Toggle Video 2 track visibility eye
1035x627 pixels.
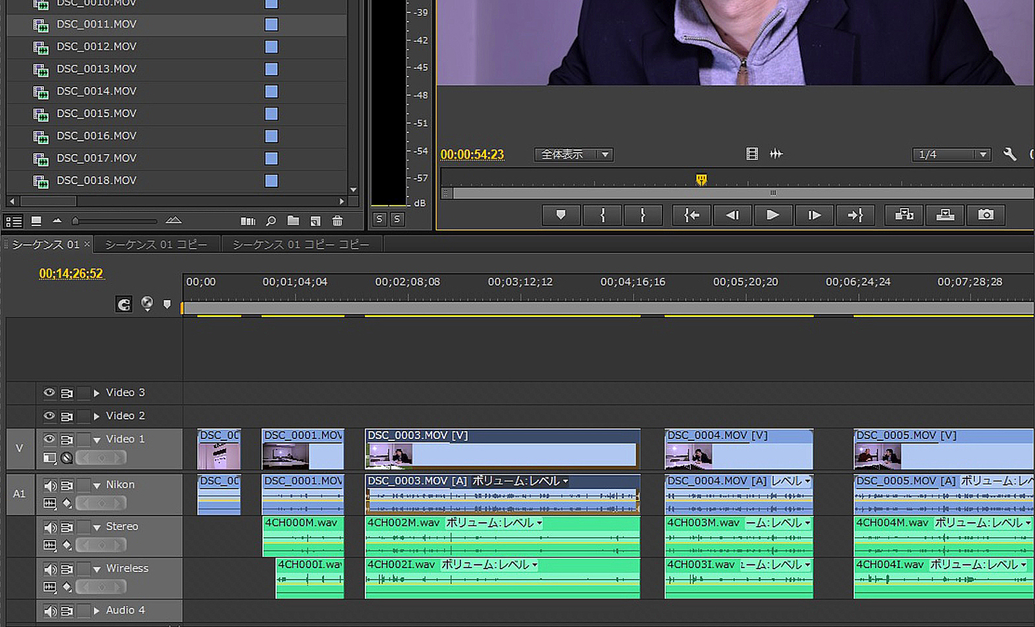[x=49, y=416]
